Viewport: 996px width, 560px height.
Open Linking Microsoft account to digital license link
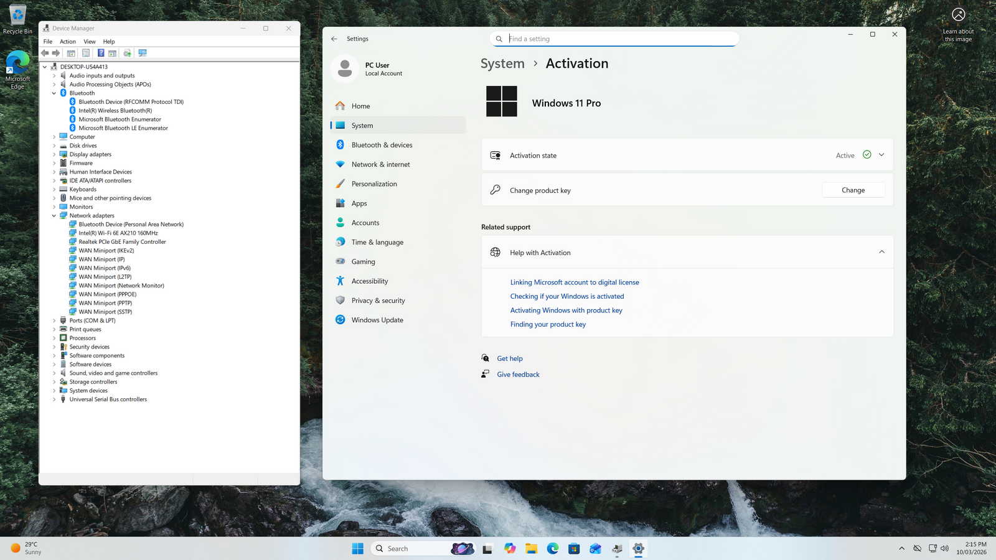pos(574,282)
